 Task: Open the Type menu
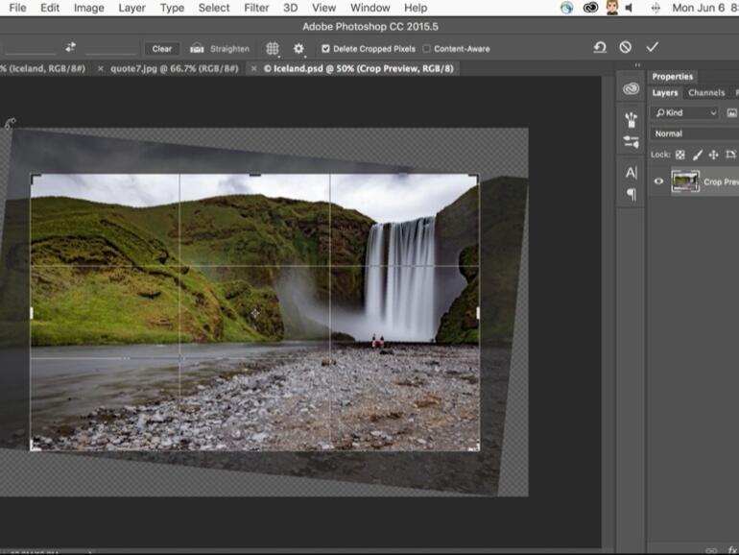[172, 8]
